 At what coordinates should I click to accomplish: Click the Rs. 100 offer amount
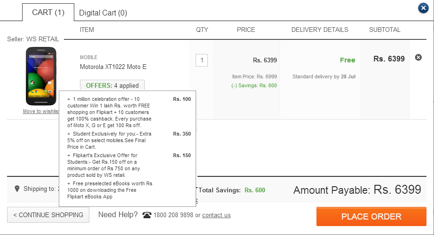(x=182, y=99)
